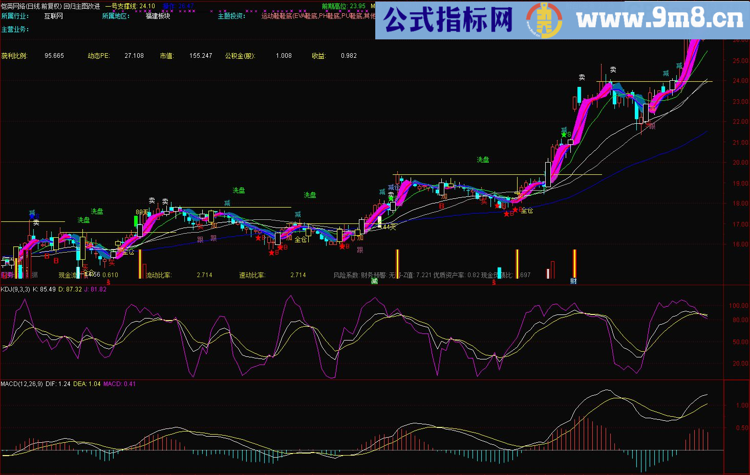
Task: Click the 16.00 price axis label
Action: point(740,244)
